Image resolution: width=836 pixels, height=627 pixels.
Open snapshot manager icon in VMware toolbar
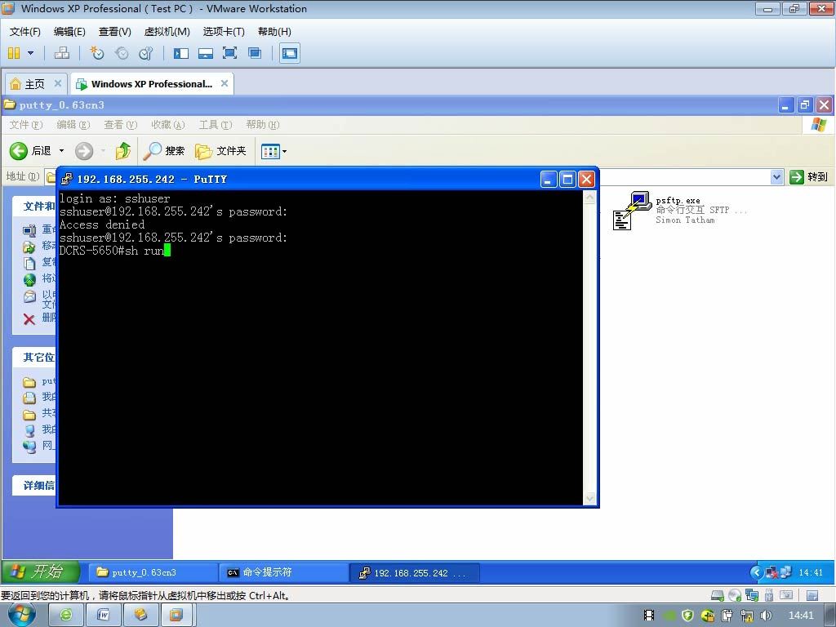click(145, 53)
